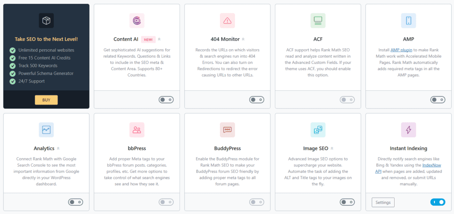Click the Analytics chart icon
This screenshot has width=454, height=214.
point(46,130)
